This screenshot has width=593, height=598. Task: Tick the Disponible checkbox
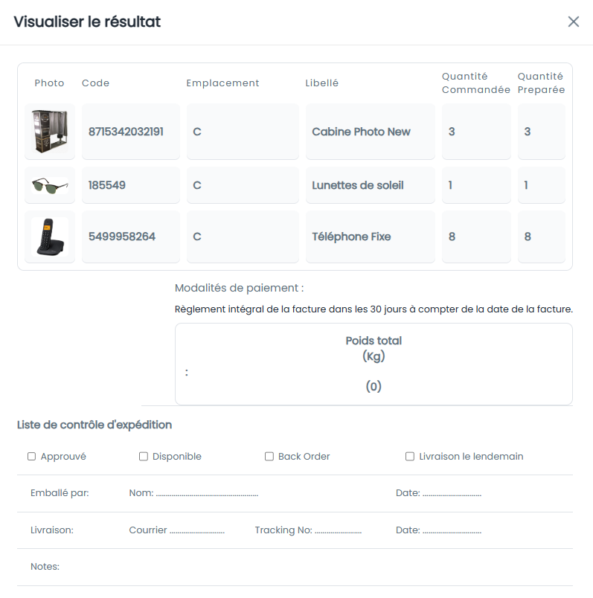[144, 457]
